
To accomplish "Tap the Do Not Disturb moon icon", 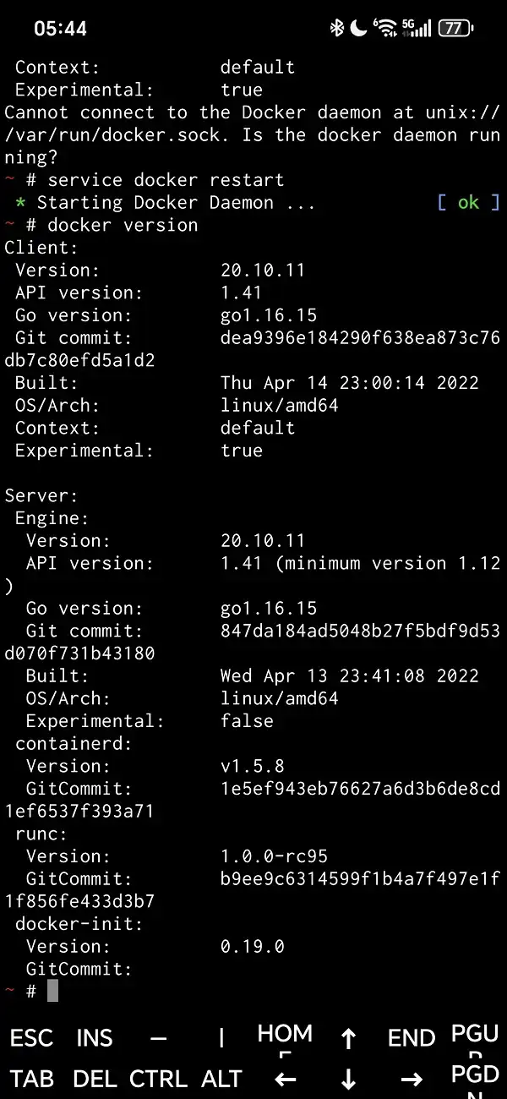I will coord(359,28).
